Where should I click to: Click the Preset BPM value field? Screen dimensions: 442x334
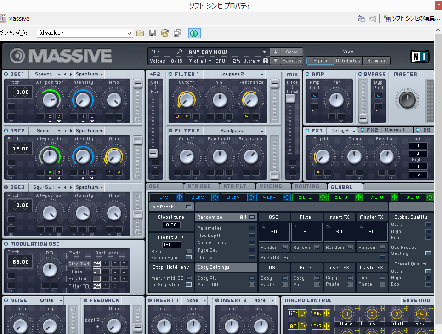171,244
